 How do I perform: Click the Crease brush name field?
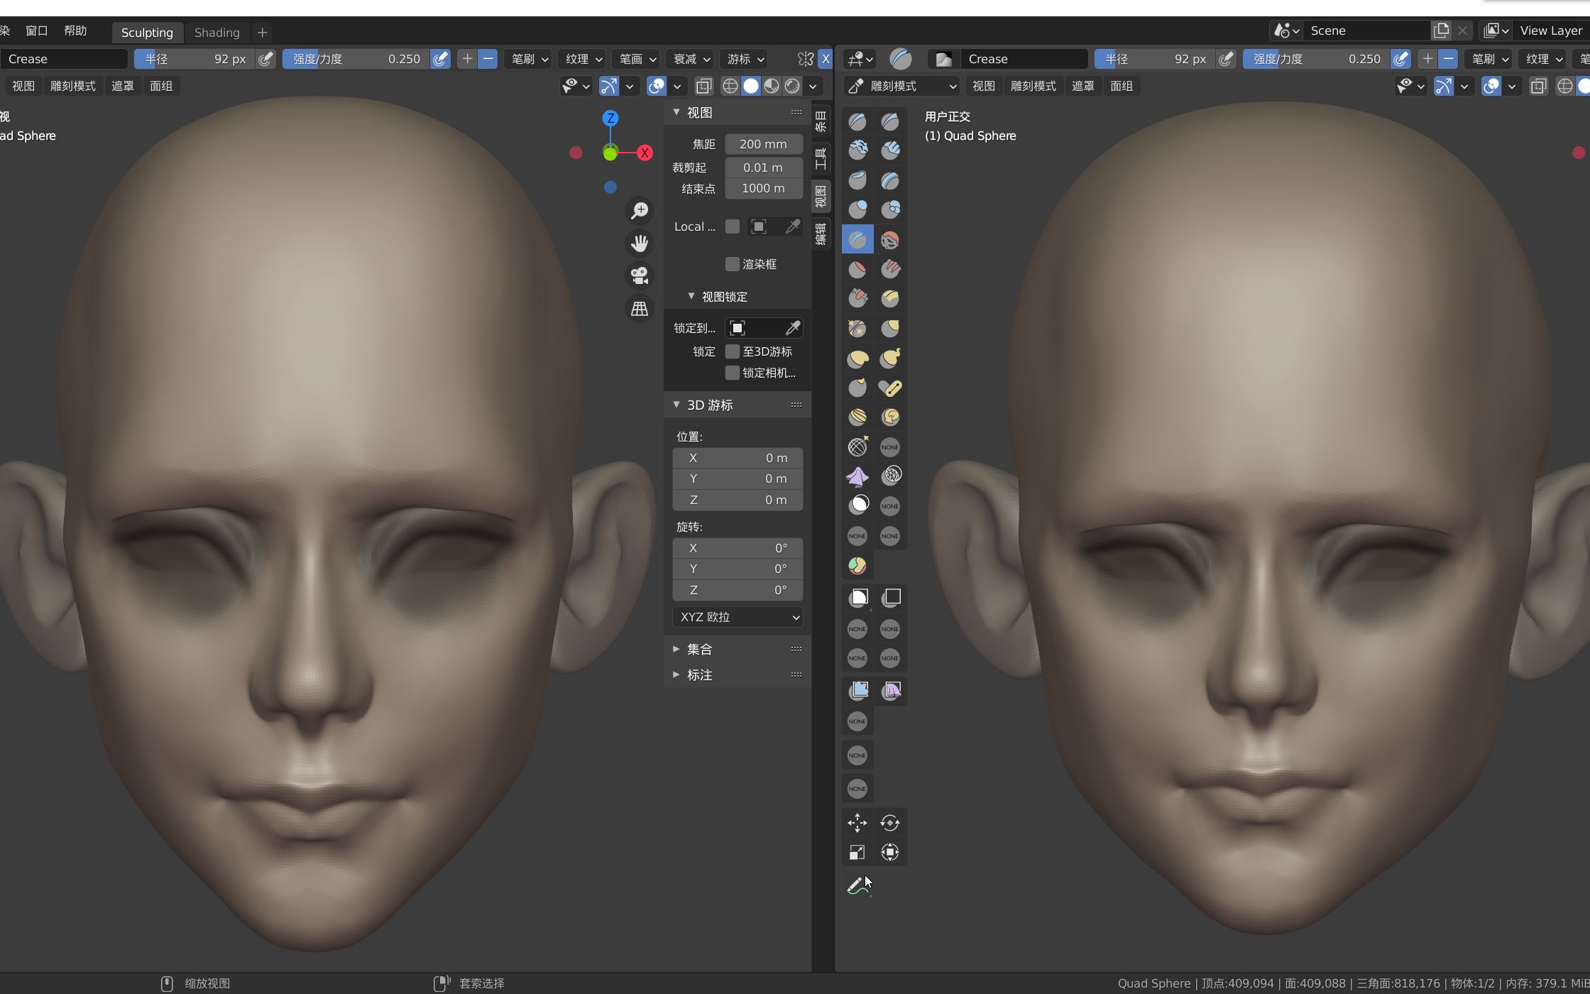(x=64, y=59)
